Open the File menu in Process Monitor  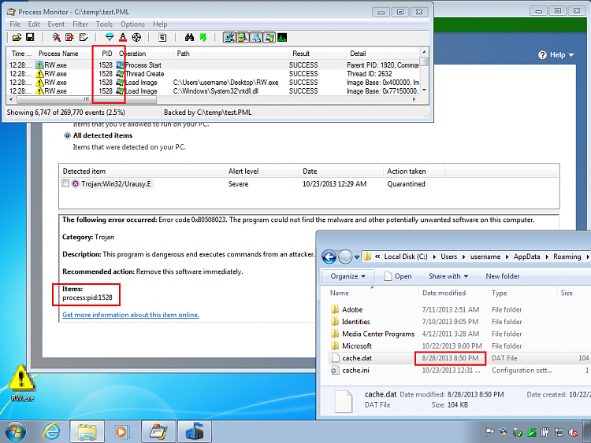[x=15, y=24]
